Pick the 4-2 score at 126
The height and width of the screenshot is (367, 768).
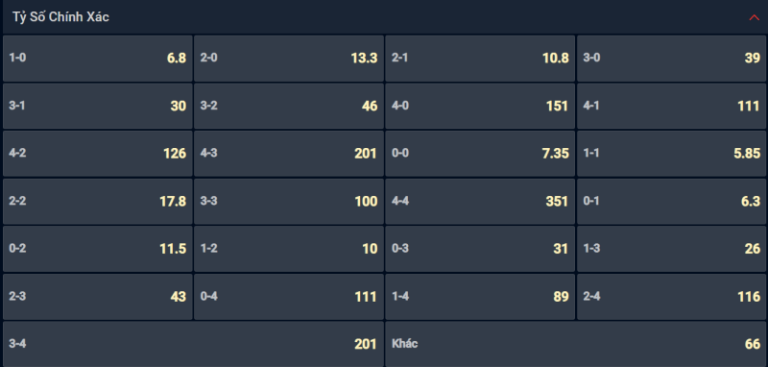click(98, 154)
